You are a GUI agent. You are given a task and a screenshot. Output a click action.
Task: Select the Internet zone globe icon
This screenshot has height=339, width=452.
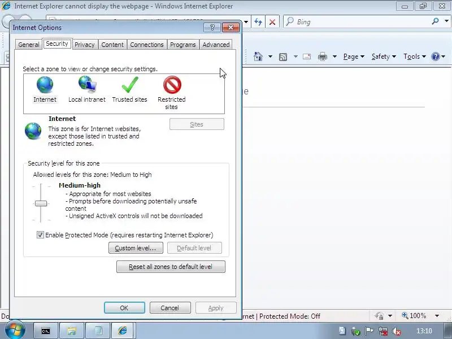pyautogui.click(x=45, y=85)
